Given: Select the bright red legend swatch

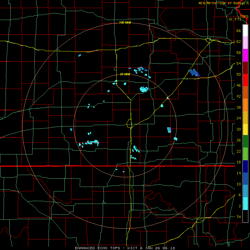Looking at the screenshot, I should pyautogui.click(x=245, y=80).
